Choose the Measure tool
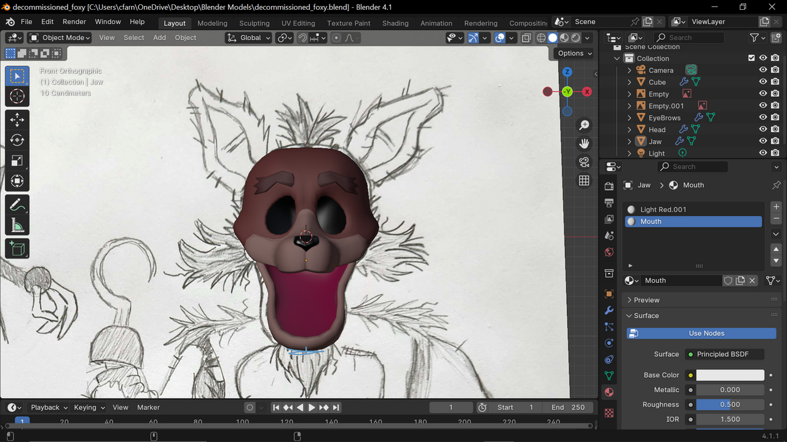Viewport: 787px width, 442px height. tap(17, 225)
